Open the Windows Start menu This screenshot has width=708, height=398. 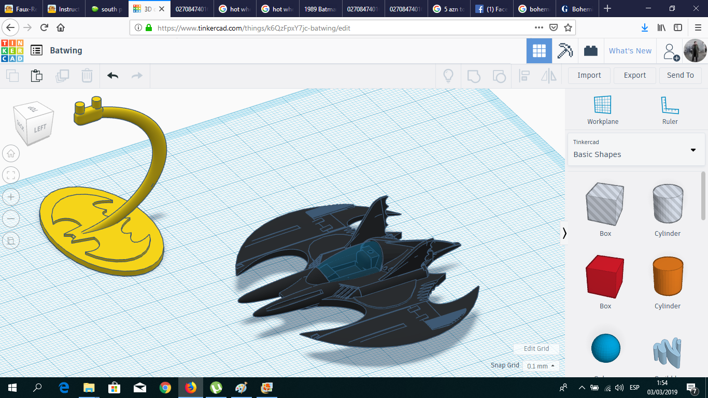coord(12,388)
